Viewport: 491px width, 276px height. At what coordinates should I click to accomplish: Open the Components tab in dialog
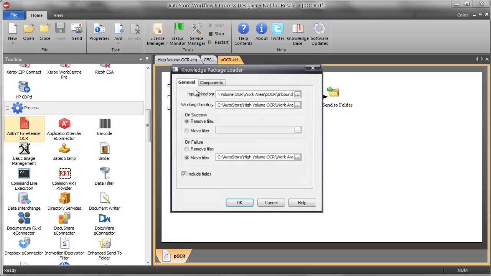[x=211, y=83]
